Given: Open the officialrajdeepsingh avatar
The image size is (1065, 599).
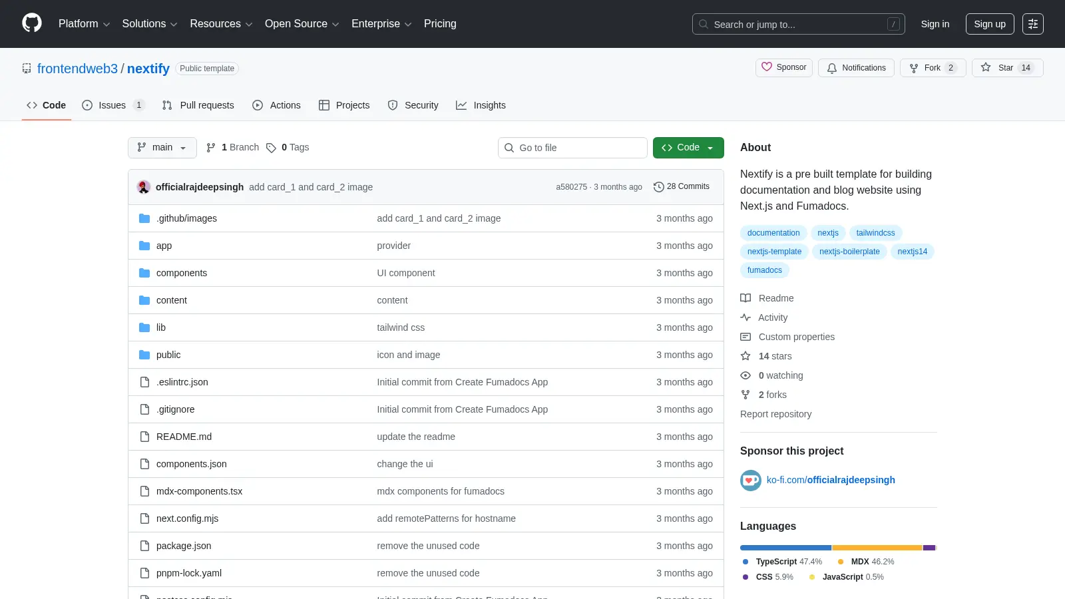Looking at the screenshot, I should [143, 187].
